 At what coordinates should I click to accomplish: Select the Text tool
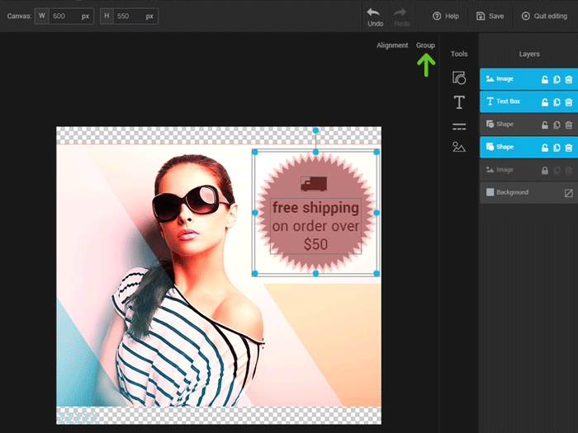[459, 102]
